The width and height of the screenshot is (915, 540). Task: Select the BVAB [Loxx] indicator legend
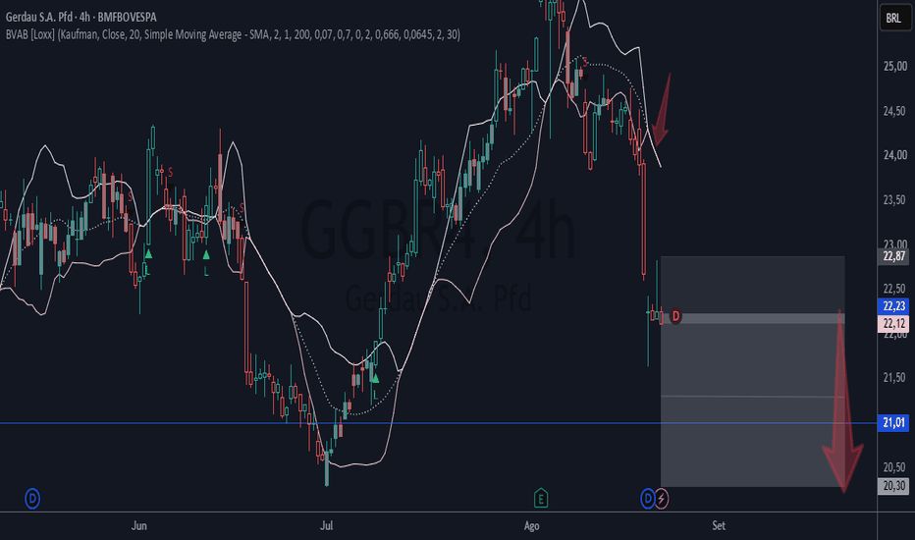(233, 34)
